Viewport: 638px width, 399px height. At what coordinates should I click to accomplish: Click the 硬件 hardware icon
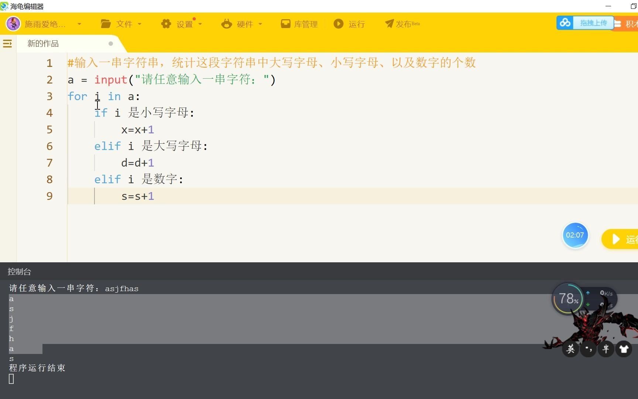(227, 24)
